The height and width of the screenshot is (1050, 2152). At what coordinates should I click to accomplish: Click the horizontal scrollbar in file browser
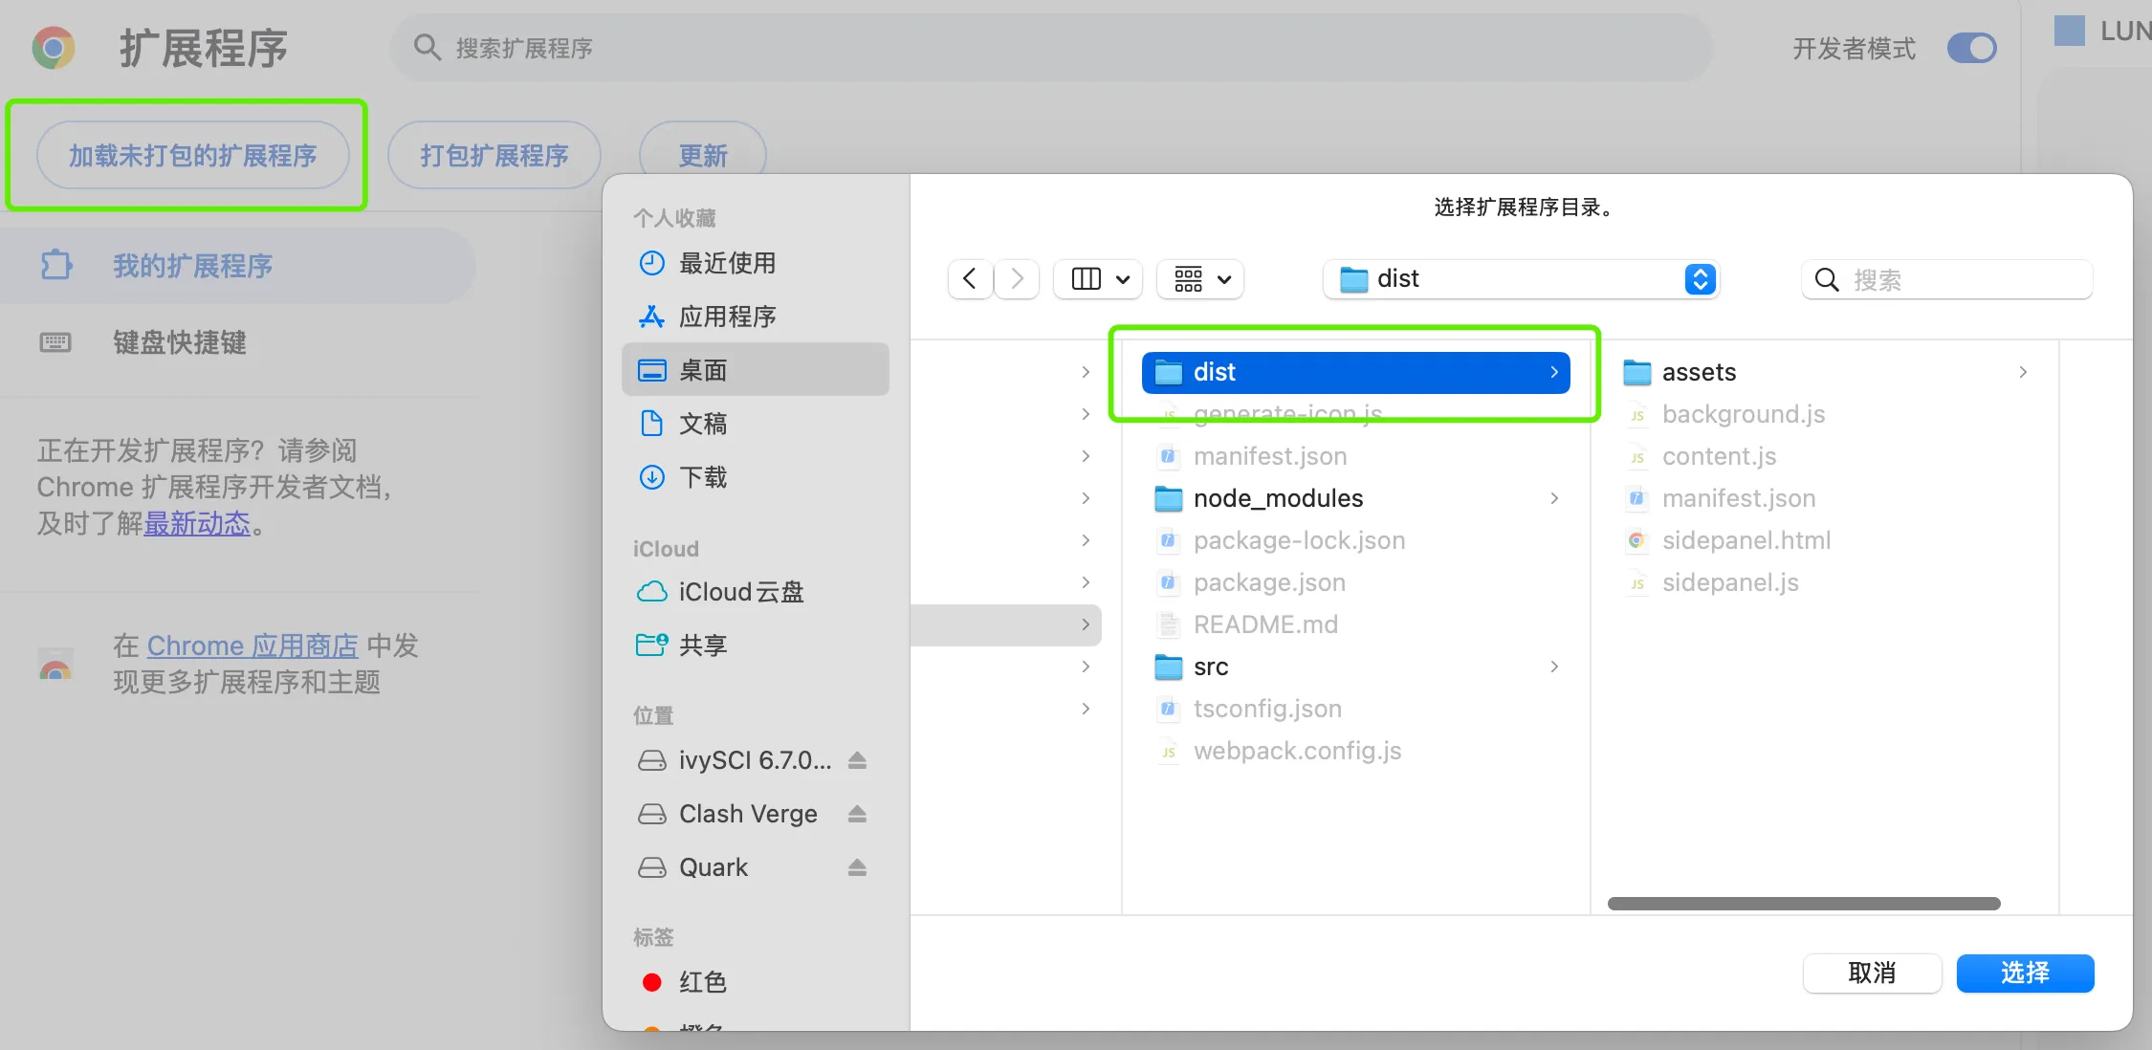(x=1803, y=904)
